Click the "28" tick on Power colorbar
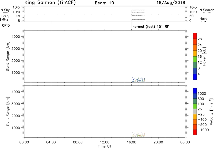Screen dimensions: 214x148 [200, 39]
